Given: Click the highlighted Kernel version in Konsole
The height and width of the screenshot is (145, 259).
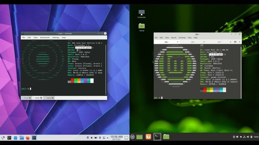Looking at the screenshot, I should tap(84, 48).
